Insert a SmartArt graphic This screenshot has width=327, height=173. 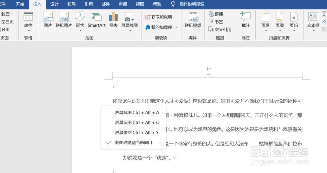(x=96, y=19)
